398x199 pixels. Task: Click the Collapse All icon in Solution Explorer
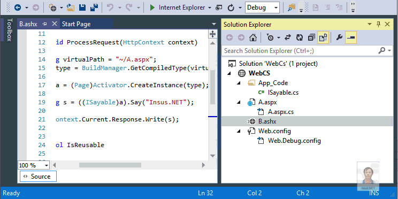click(x=311, y=38)
